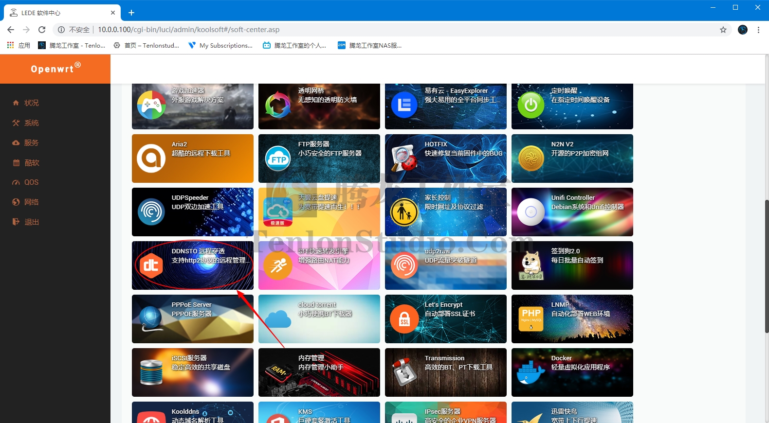This screenshot has height=423, width=769.
Task: Open the 家长控制 parent-child icon
Action: pos(404,212)
